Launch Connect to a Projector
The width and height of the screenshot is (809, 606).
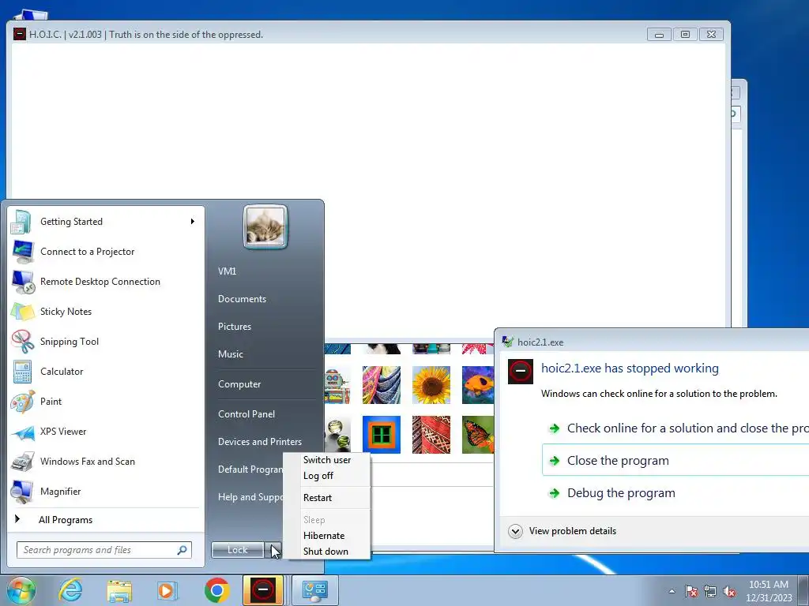pyautogui.click(x=106, y=252)
